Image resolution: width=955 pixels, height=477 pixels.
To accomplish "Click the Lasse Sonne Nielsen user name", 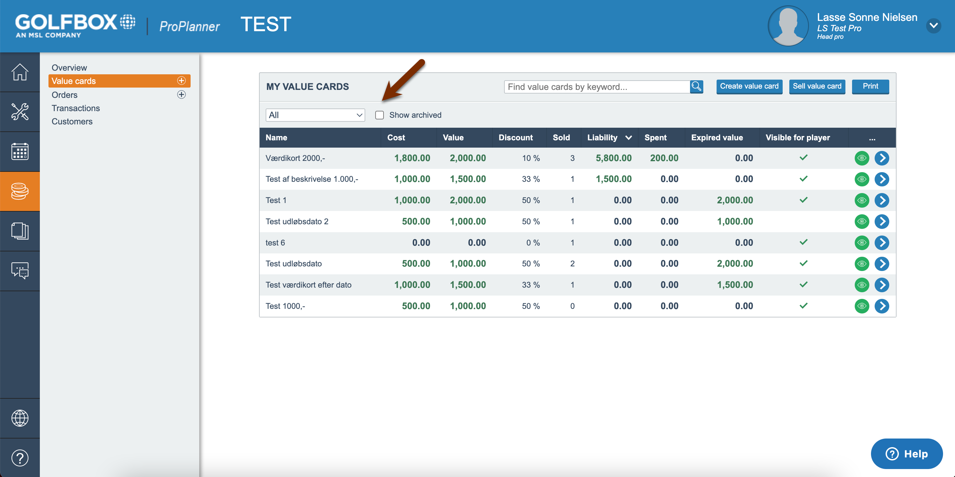I will pos(867,17).
